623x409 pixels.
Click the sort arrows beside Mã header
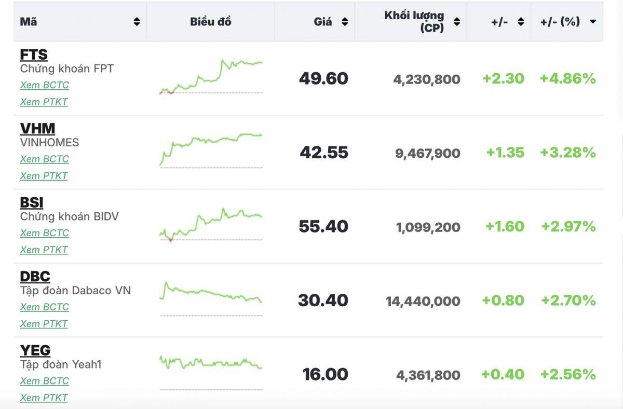[x=137, y=22]
